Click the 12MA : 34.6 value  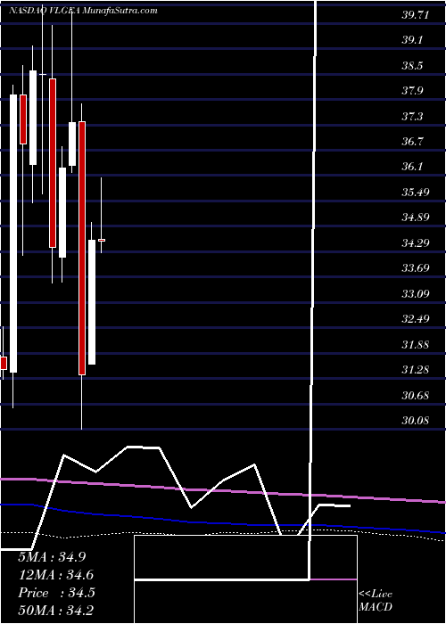tap(56, 575)
